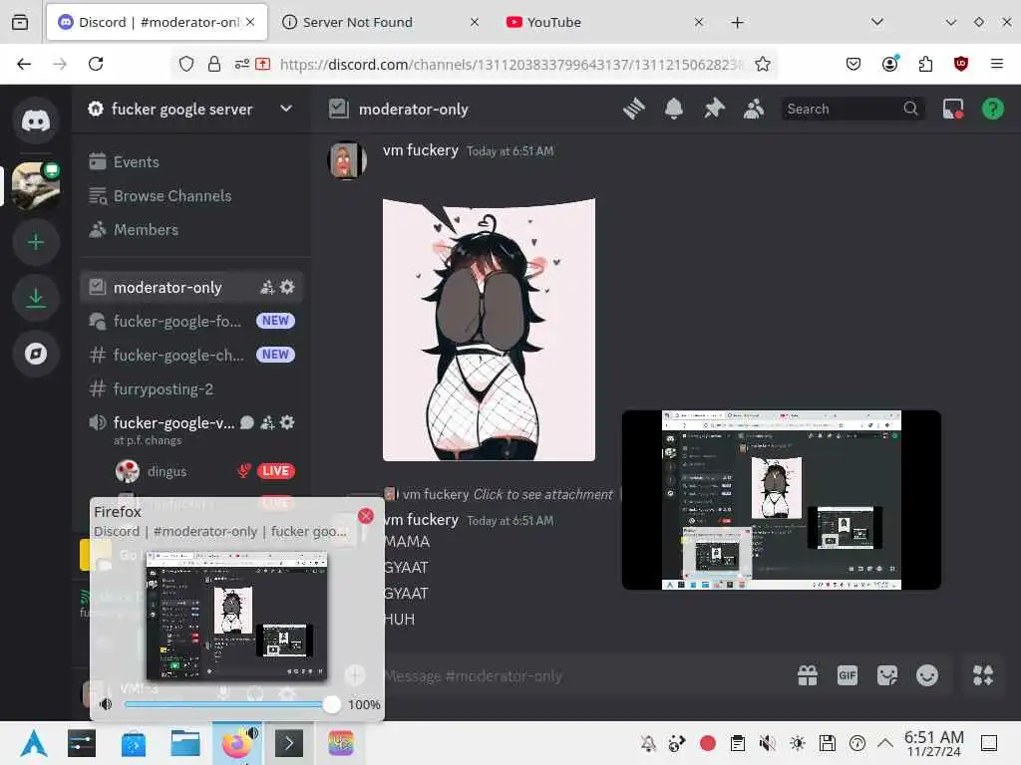
Task: Open the furryposting-2 channel
Action: [192, 389]
